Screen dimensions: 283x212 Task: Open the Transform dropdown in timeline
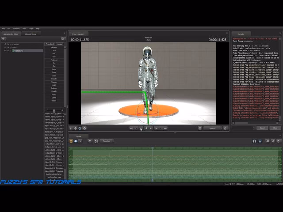click(x=107, y=141)
